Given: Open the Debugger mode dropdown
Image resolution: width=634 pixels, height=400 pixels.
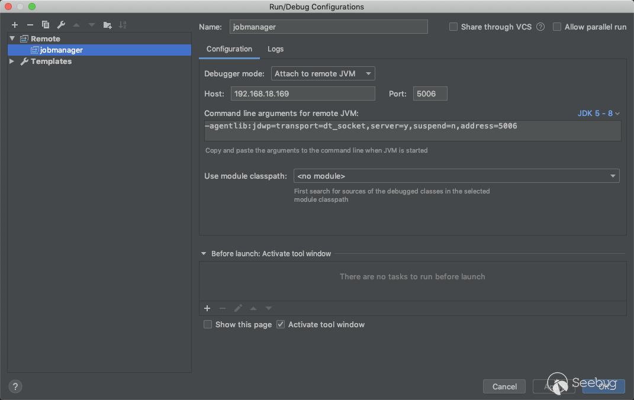Looking at the screenshot, I should pos(323,73).
